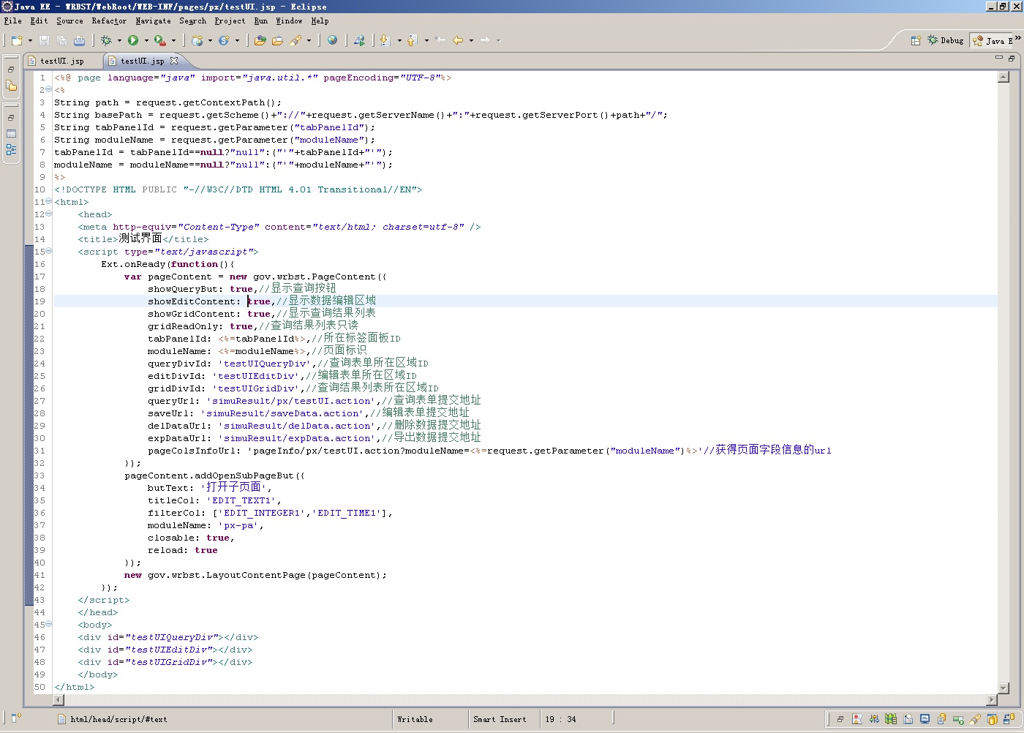Click the Back navigation arrow
This screenshot has height=733, width=1024.
pyautogui.click(x=458, y=40)
